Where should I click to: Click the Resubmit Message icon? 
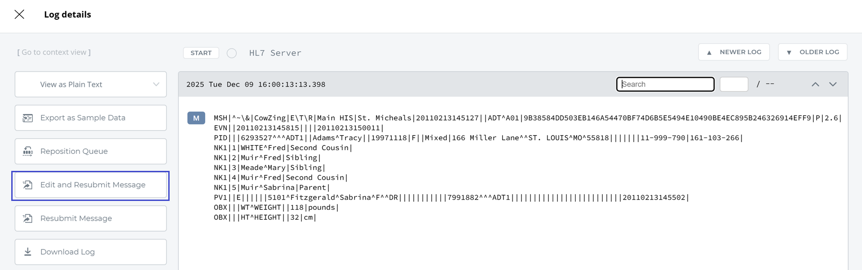click(x=28, y=218)
